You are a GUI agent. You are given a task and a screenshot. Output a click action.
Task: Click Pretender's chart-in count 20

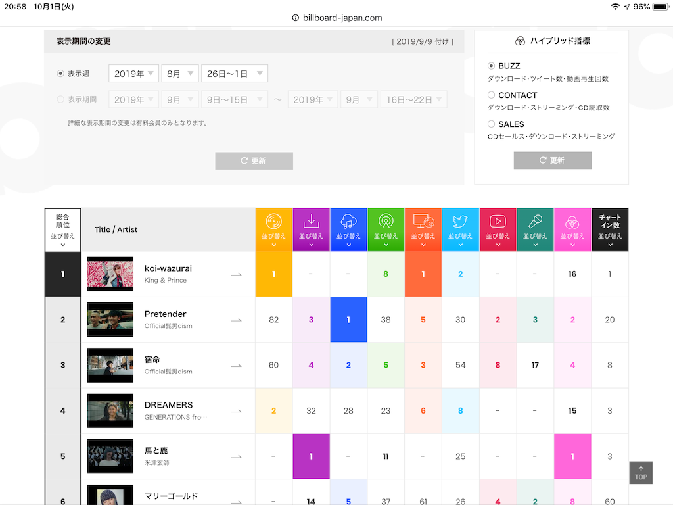pyautogui.click(x=609, y=320)
